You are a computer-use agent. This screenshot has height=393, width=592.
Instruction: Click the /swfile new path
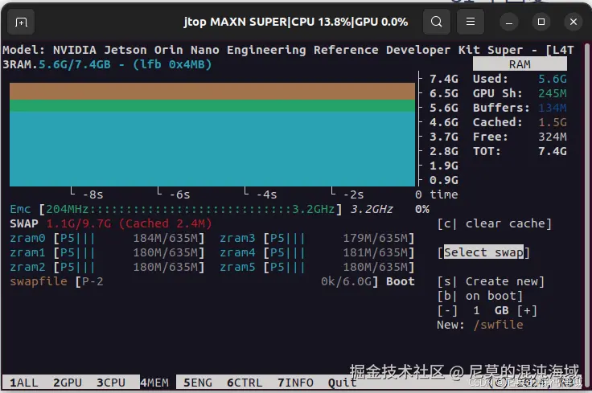click(x=499, y=325)
